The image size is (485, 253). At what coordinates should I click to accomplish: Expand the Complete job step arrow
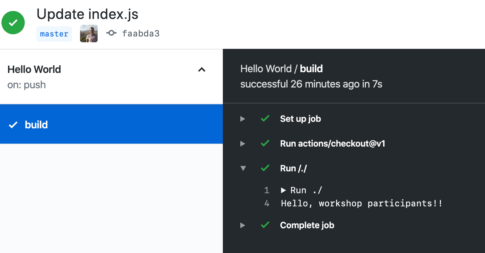click(x=243, y=225)
